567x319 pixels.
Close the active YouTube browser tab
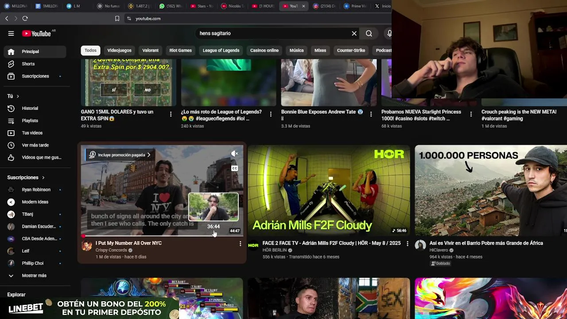pyautogui.click(x=303, y=6)
